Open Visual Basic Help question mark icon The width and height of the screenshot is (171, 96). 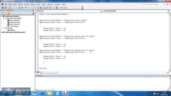tap(57, 8)
